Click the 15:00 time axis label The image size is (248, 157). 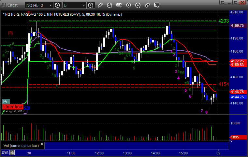(183, 153)
